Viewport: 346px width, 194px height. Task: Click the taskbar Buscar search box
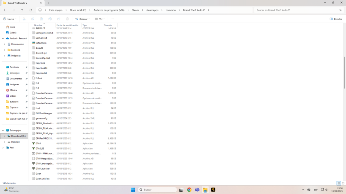click(x=157, y=190)
